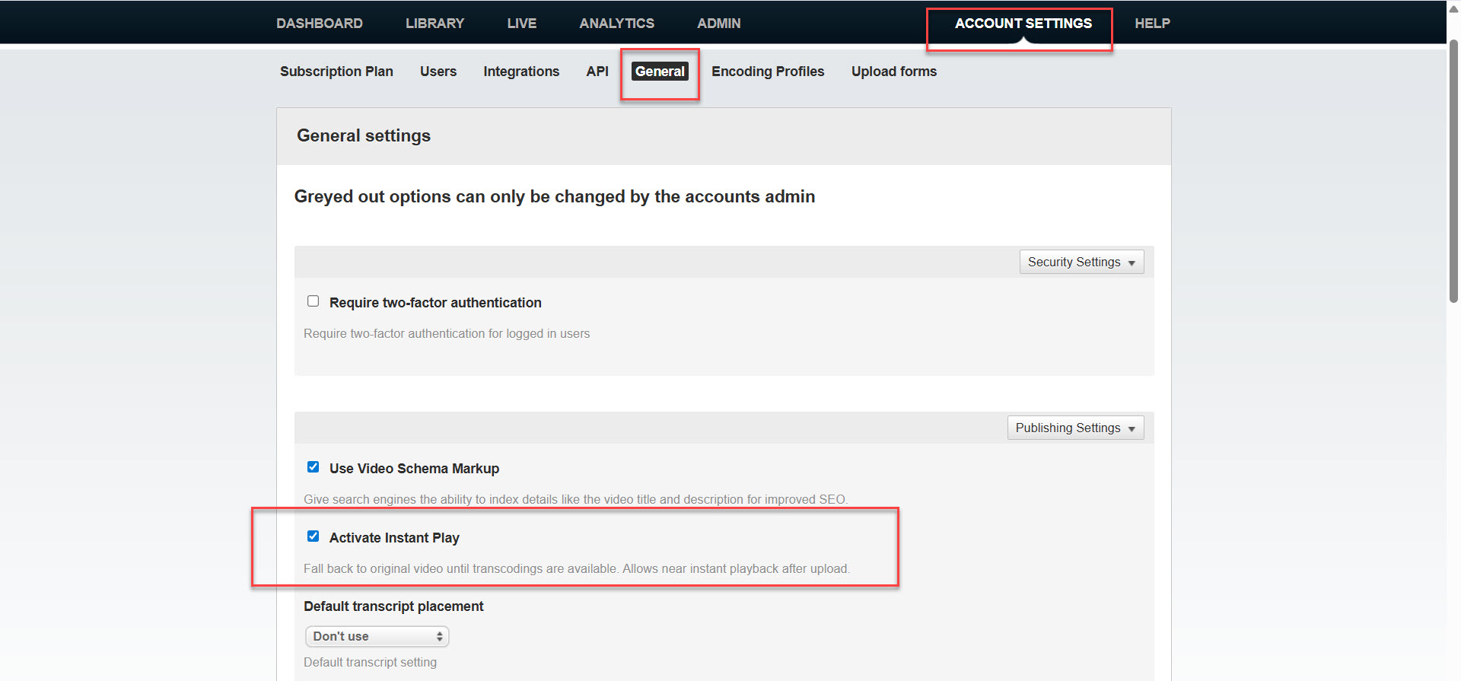Go to the Library section
The width and height of the screenshot is (1461, 681).
[x=434, y=24]
